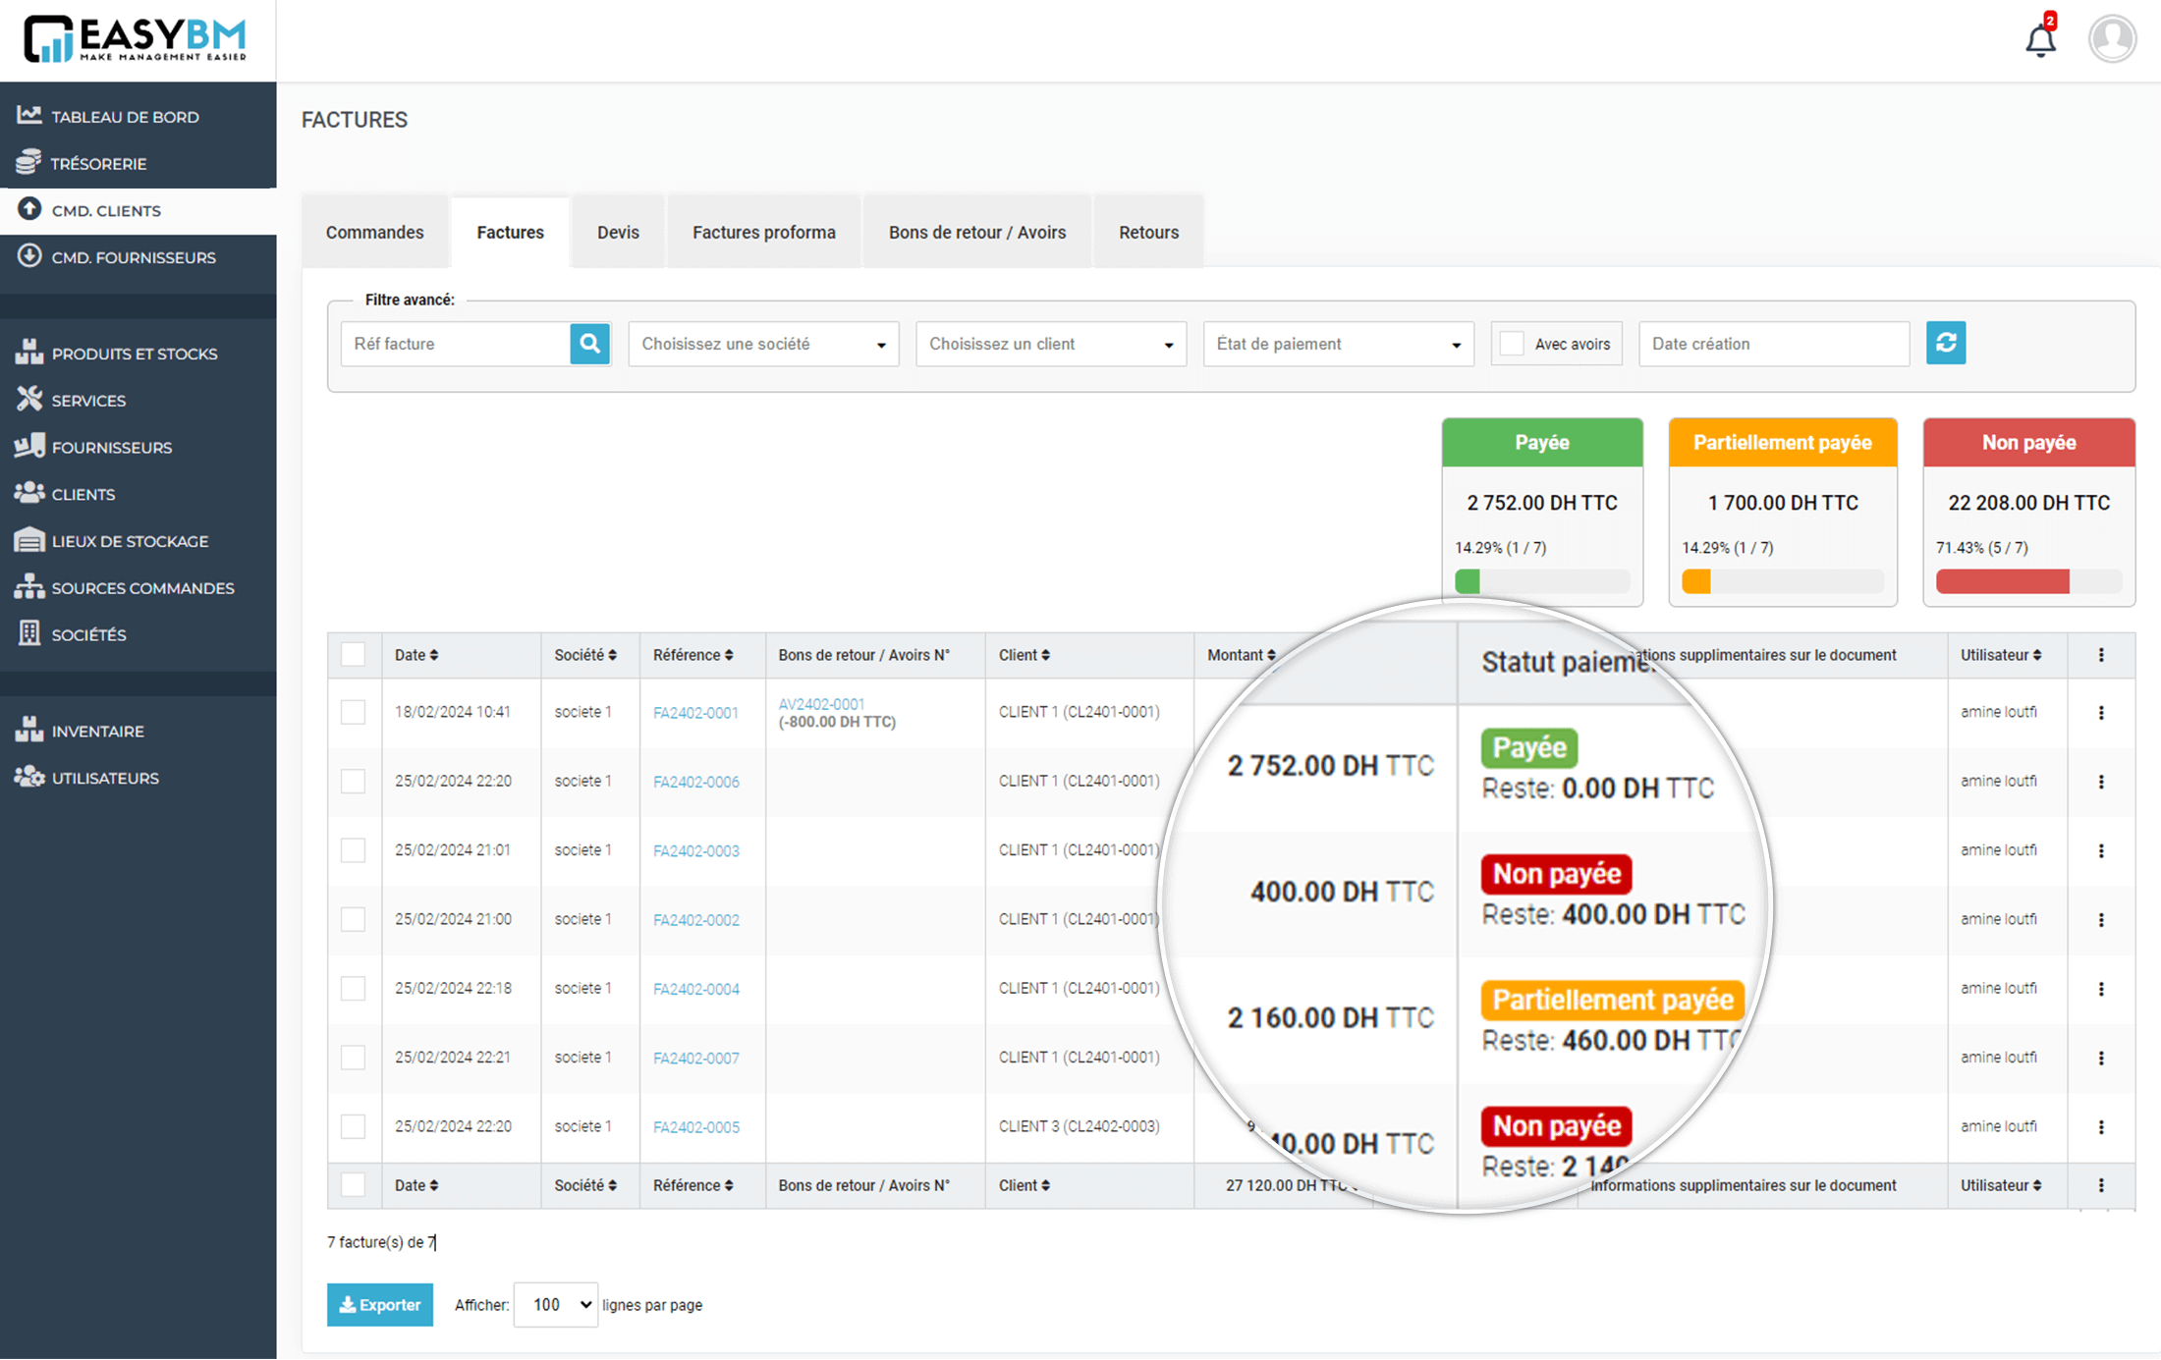Click the Sociétés building icon
This screenshot has height=1360, width=2161.
(29, 633)
